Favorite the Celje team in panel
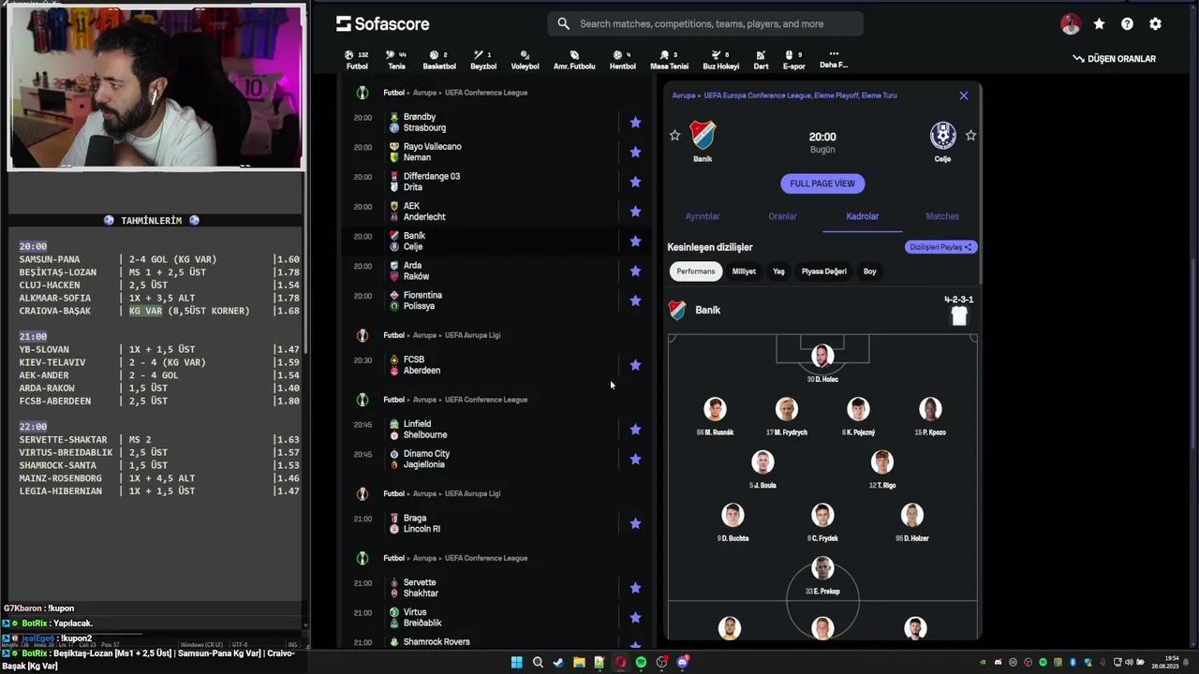This screenshot has height=674, width=1199. tap(970, 136)
